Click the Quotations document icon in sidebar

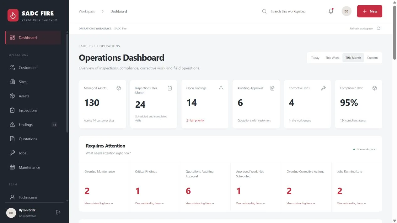[x=12, y=139]
